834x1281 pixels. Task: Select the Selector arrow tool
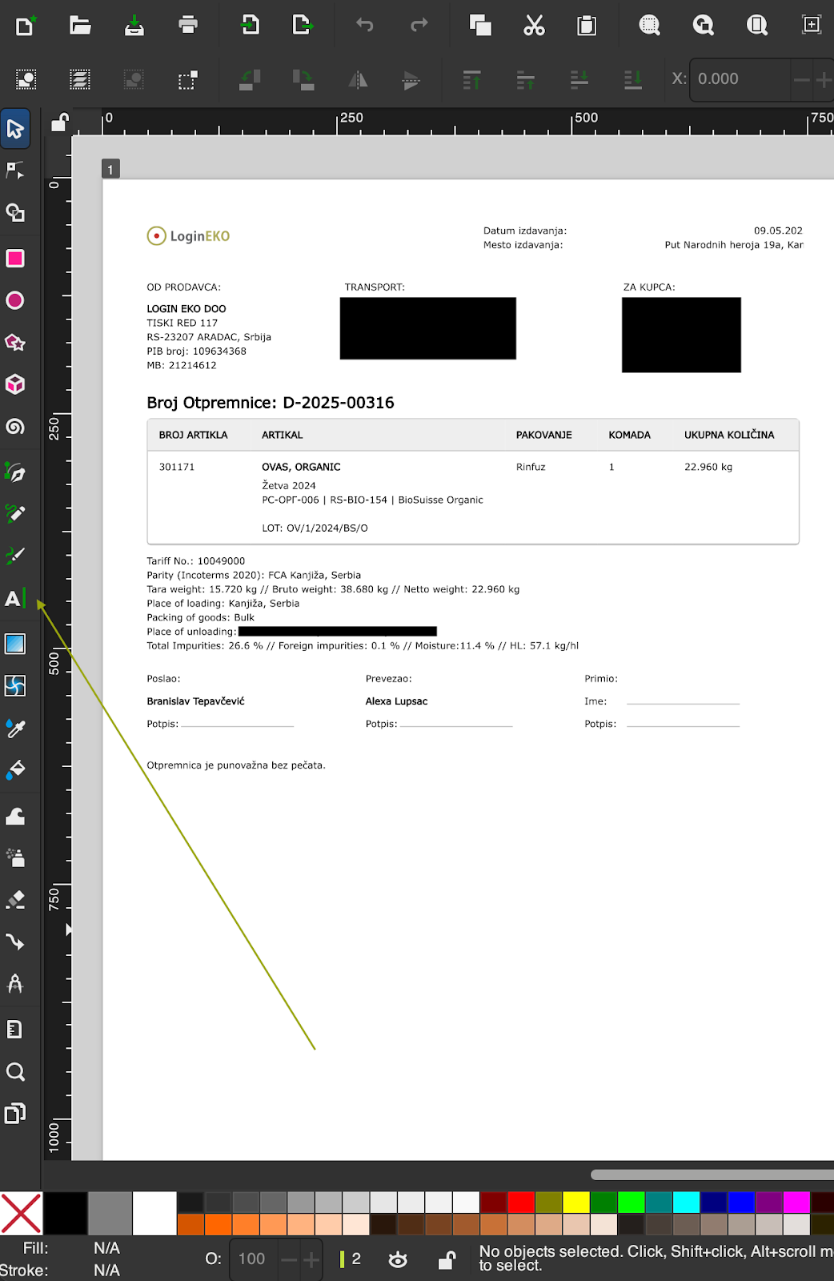click(15, 129)
